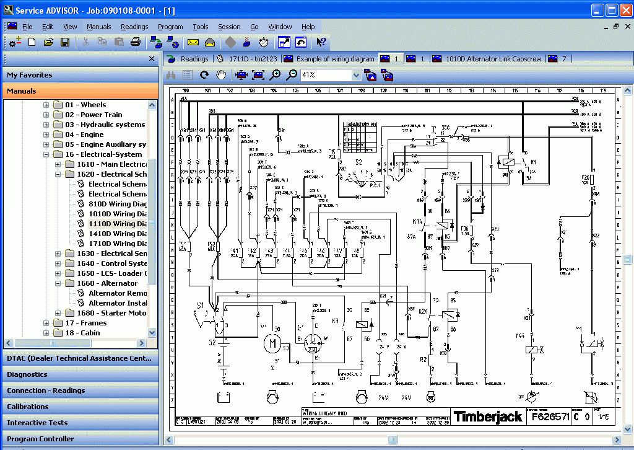The image size is (634, 450).
Task: Print with the printer icon
Action: (x=136, y=42)
